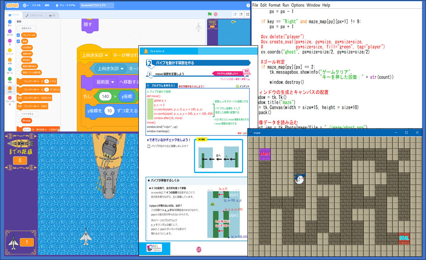Click the Kid's programmer logo on the worksheet
The height and width of the screenshot is (260, 426).
point(154,248)
